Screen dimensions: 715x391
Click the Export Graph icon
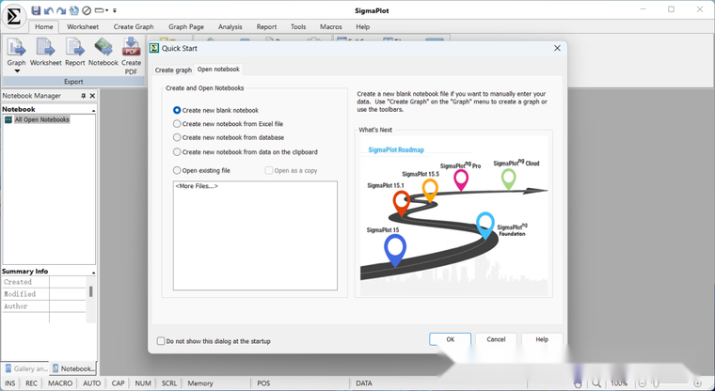coord(16,47)
